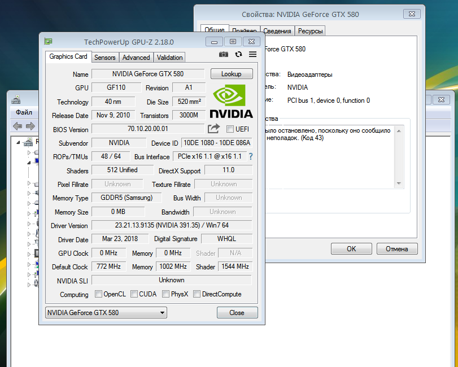
Task: Click the back arrow in Device Manager toolbar
Action: point(18,126)
